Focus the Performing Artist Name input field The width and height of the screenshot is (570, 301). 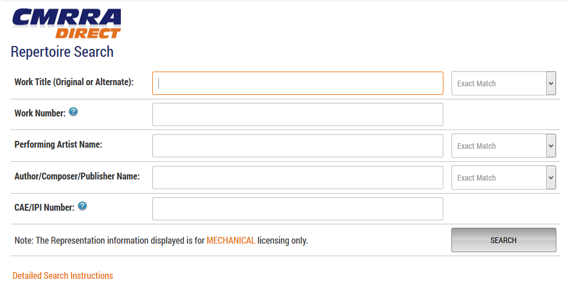(297, 146)
